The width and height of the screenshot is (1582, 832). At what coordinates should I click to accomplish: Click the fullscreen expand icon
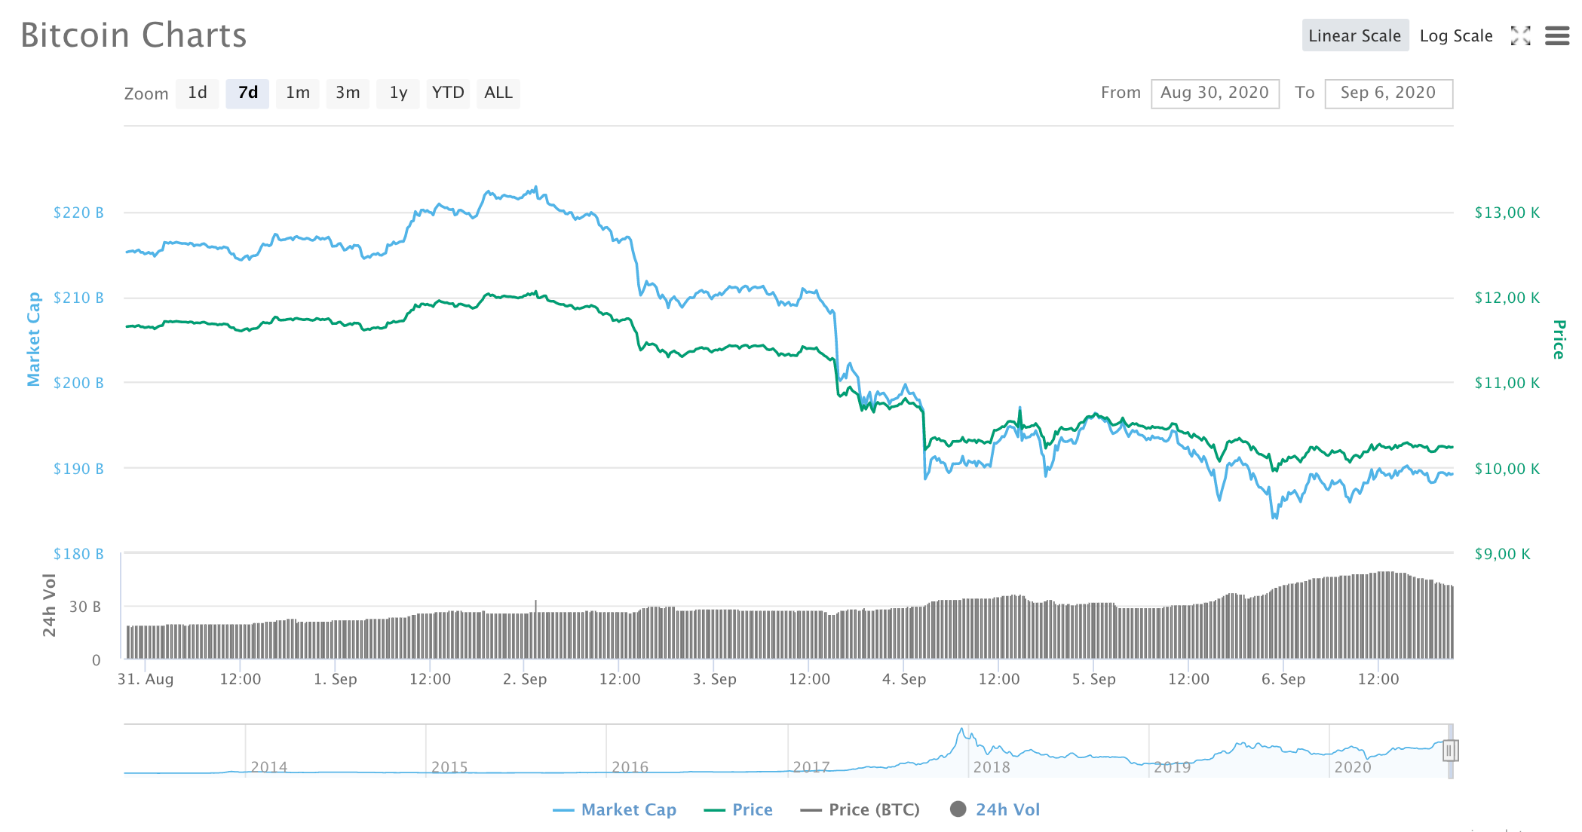click(x=1520, y=35)
